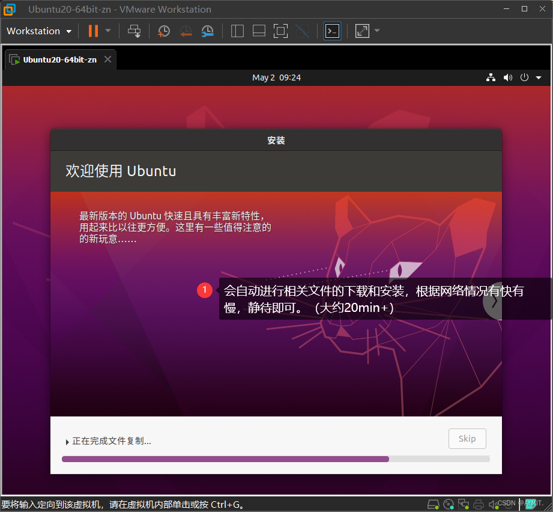The height and width of the screenshot is (512, 553).
Task: Expand the Ubuntu system menu arrow
Action: tap(539, 78)
